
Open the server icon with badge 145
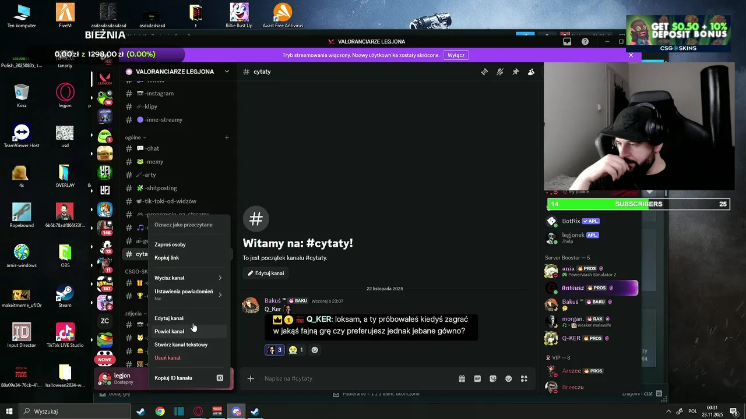[105, 228]
